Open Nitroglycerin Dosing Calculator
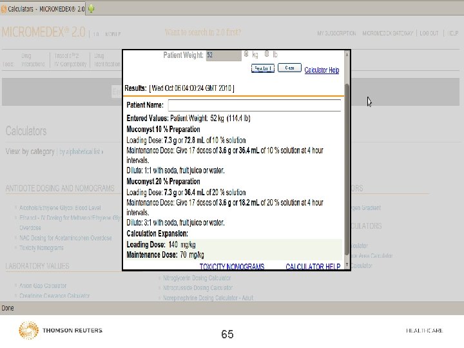This screenshot has width=464, height=348. [197, 278]
